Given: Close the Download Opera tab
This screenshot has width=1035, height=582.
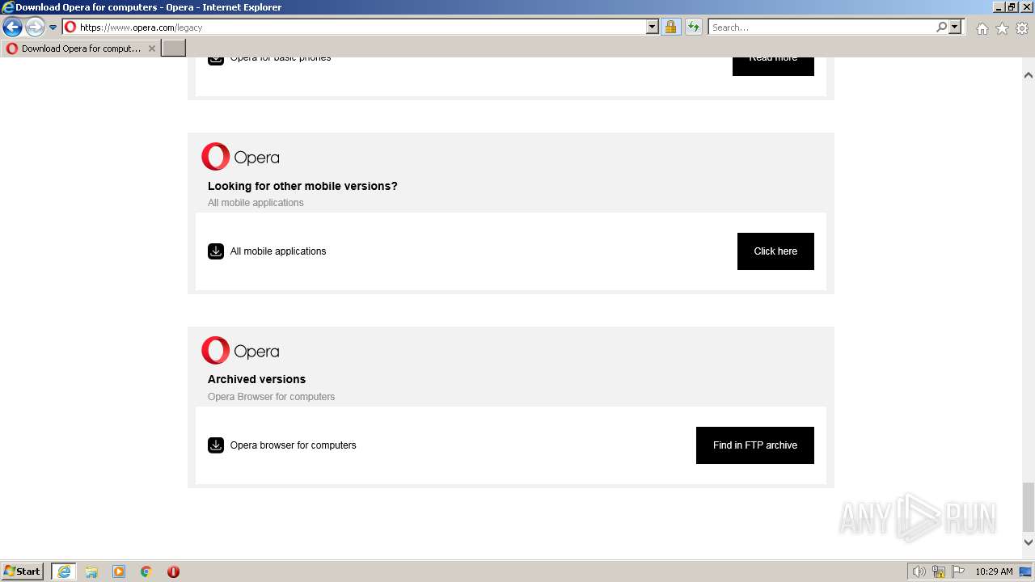Looking at the screenshot, I should point(151,48).
